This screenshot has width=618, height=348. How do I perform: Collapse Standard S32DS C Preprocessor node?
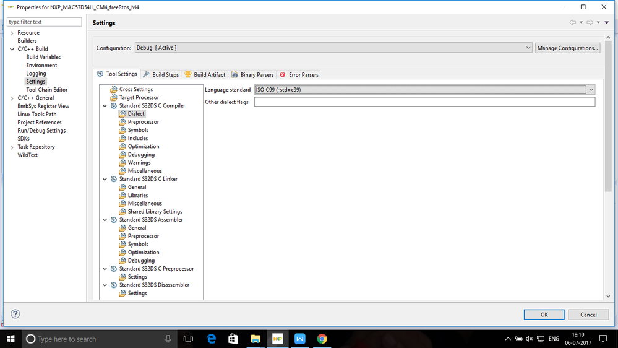[105, 269]
